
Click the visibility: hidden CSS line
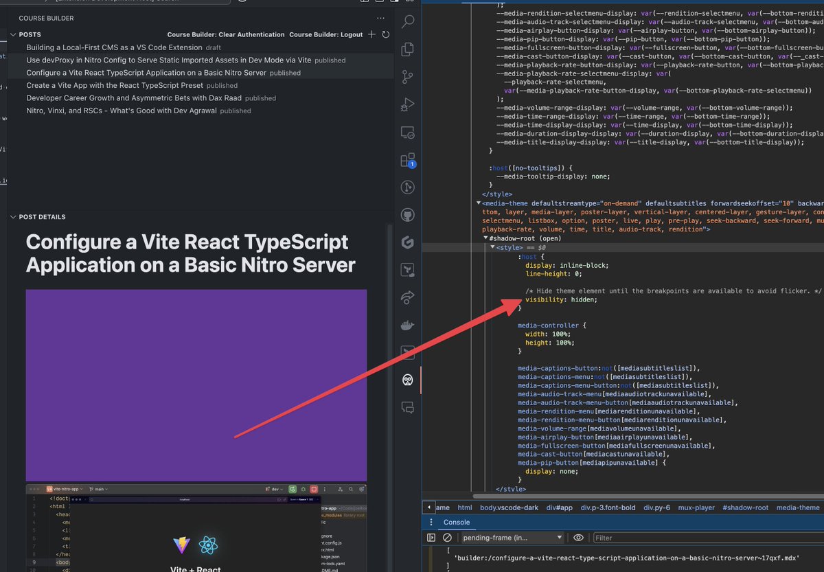pos(561,299)
